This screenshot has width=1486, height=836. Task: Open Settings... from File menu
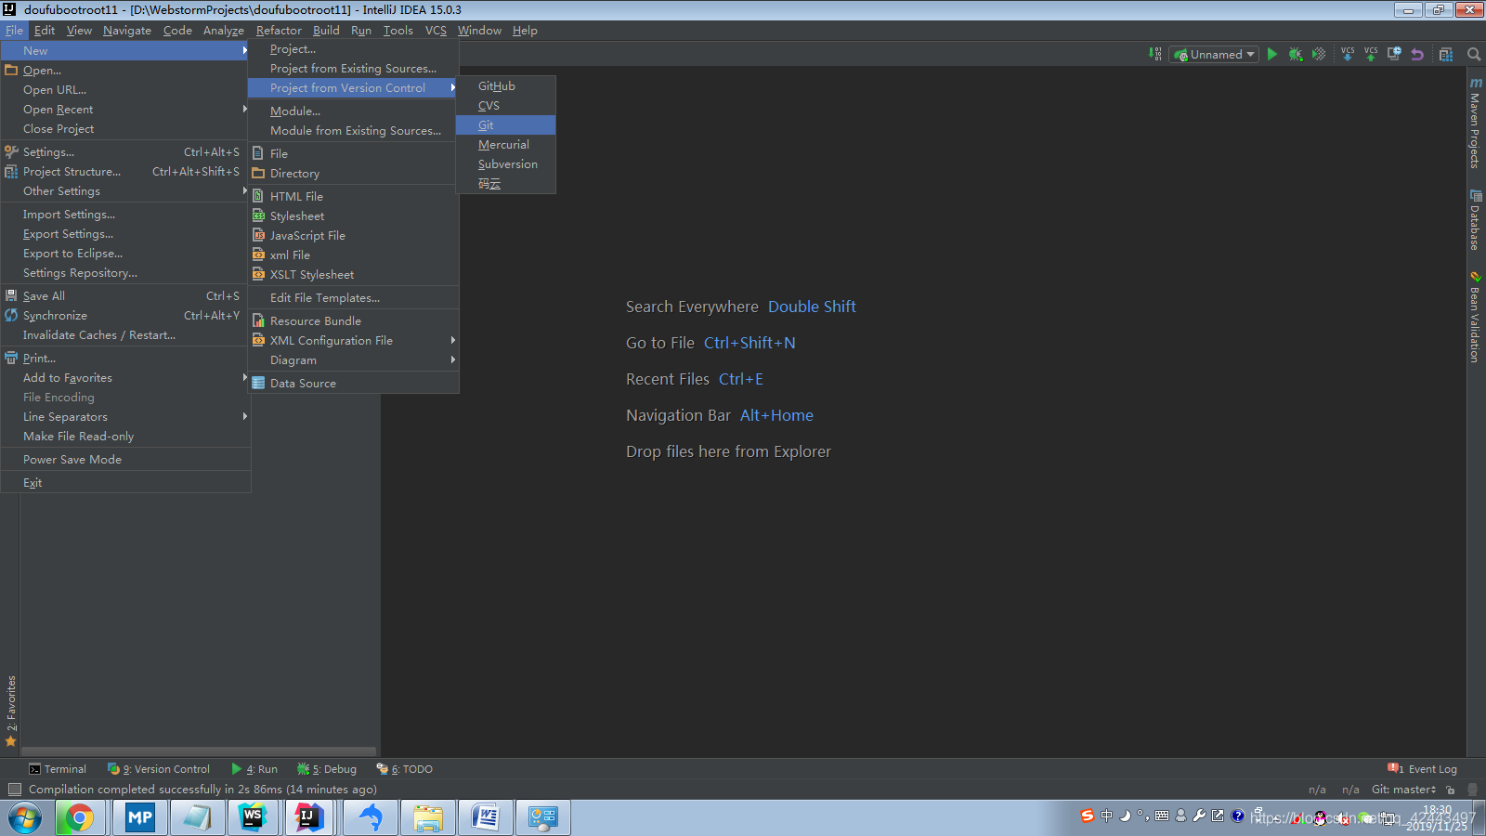coord(125,152)
